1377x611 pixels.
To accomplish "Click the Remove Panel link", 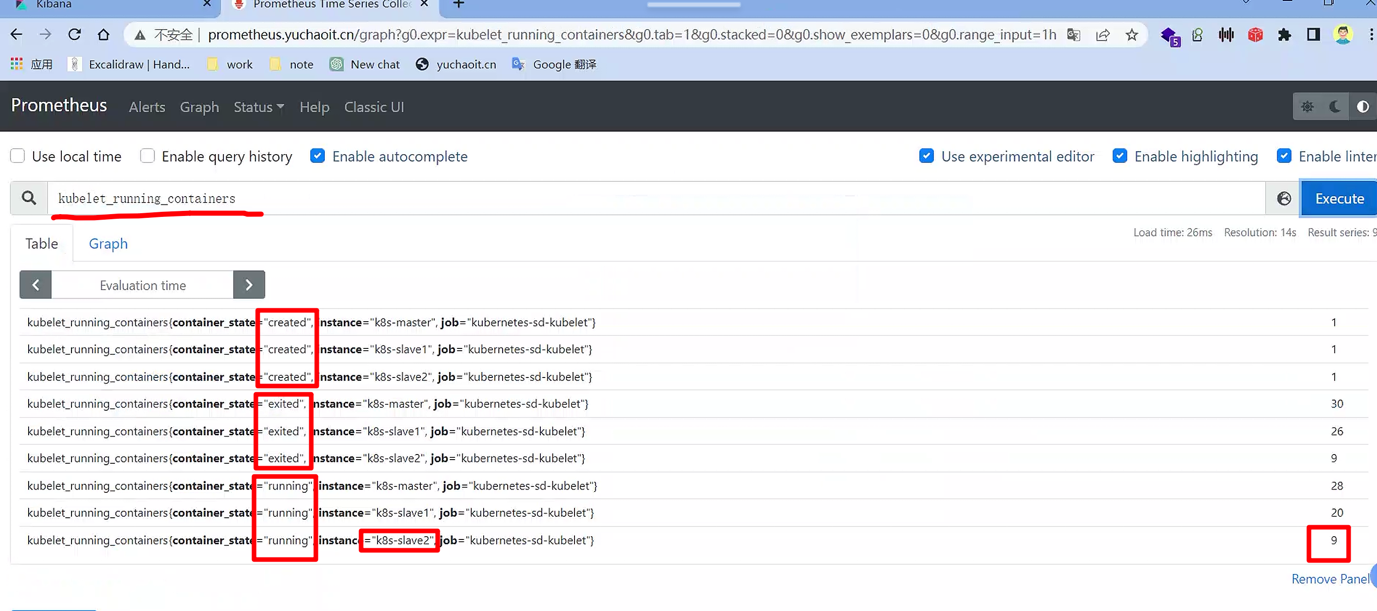I will coord(1329,579).
